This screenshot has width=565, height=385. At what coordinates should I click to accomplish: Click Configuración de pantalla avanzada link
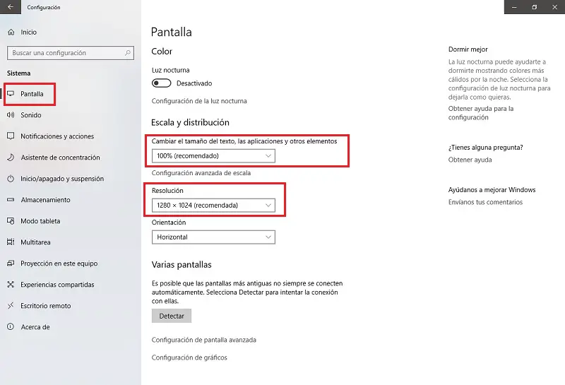204,340
